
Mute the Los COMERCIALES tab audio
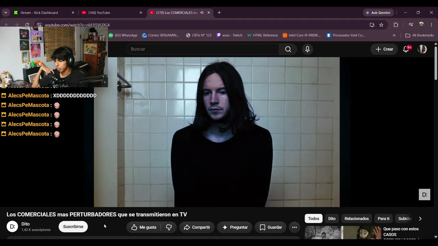202,13
